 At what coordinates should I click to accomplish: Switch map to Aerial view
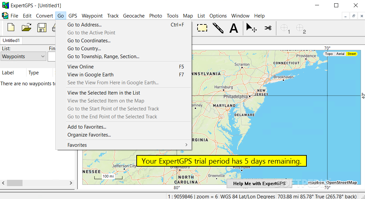(340, 54)
